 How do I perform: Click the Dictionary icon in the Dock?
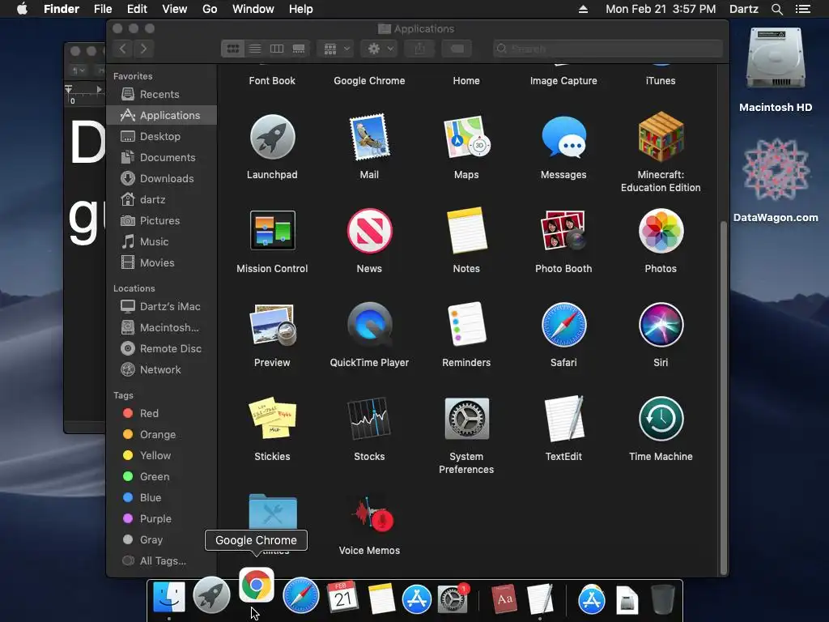click(x=504, y=599)
